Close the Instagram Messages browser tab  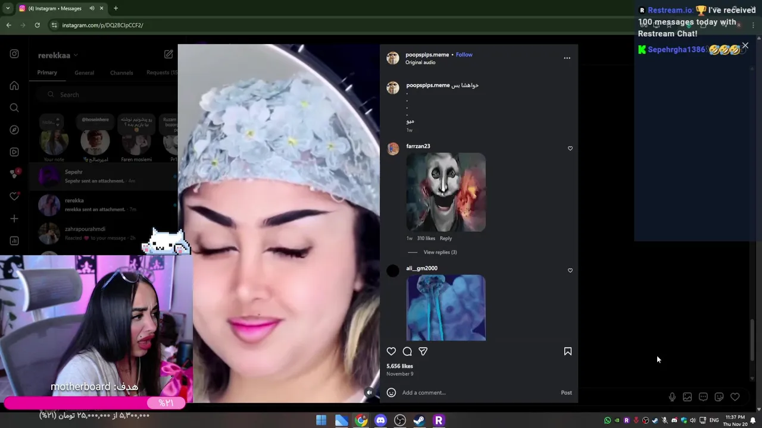click(101, 8)
